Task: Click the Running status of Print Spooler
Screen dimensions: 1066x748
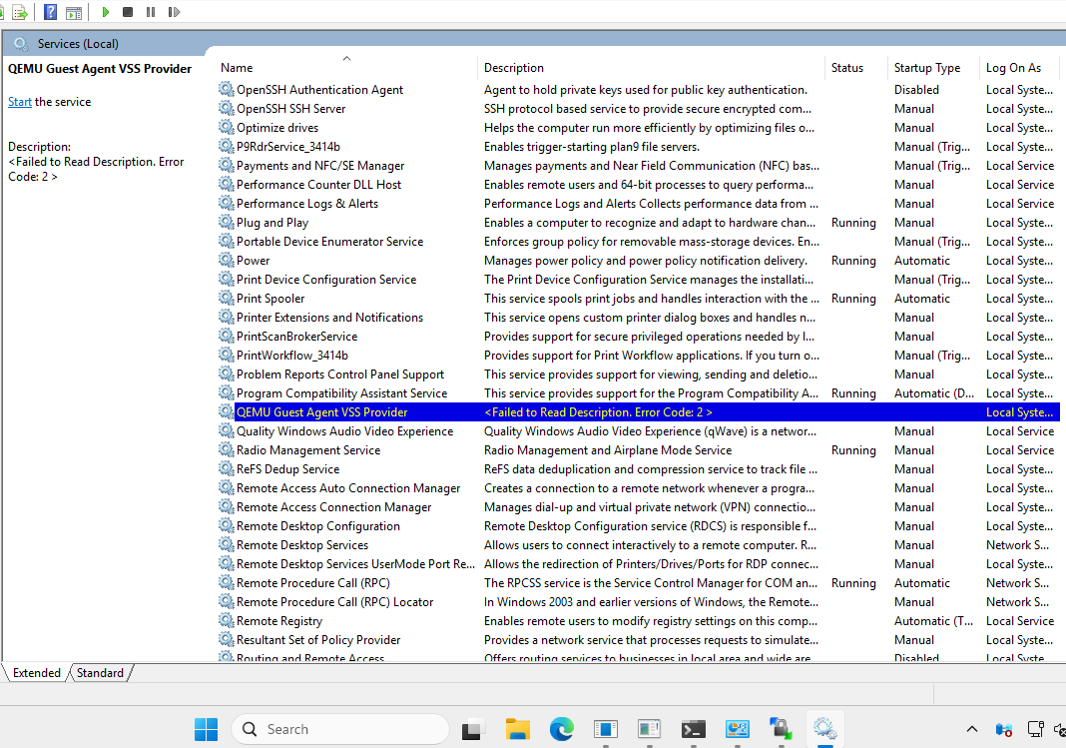Action: [x=853, y=299]
